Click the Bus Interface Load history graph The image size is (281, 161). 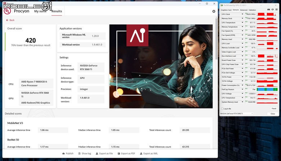click(x=267, y=56)
